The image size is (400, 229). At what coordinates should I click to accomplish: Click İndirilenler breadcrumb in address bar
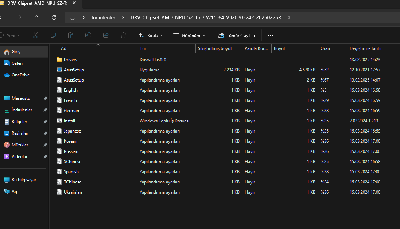coord(103,17)
